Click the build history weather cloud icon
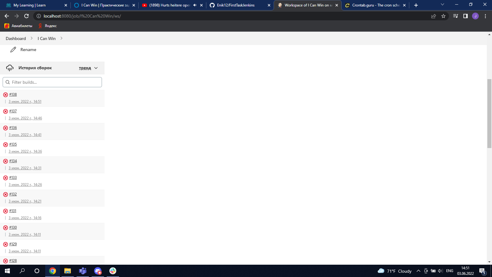This screenshot has height=277, width=492. point(10,68)
